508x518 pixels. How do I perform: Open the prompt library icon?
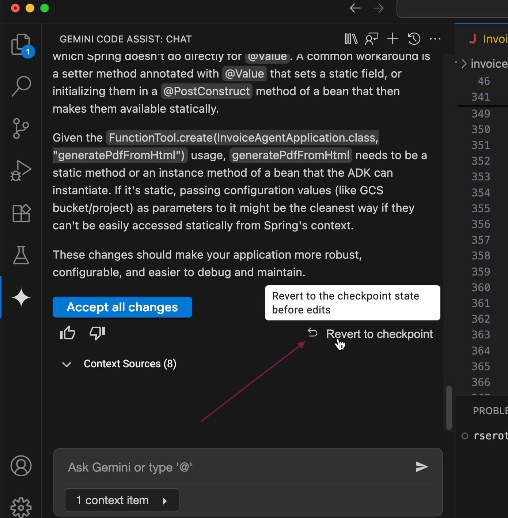coord(351,39)
